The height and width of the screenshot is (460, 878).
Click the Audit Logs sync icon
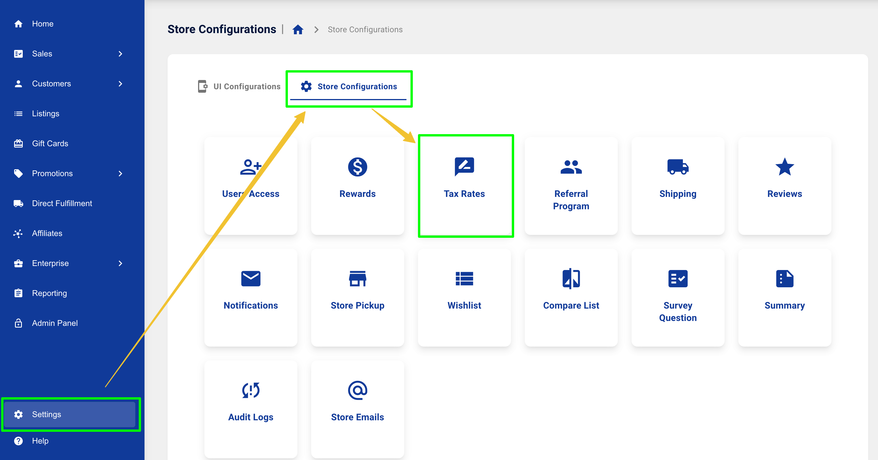tap(250, 390)
